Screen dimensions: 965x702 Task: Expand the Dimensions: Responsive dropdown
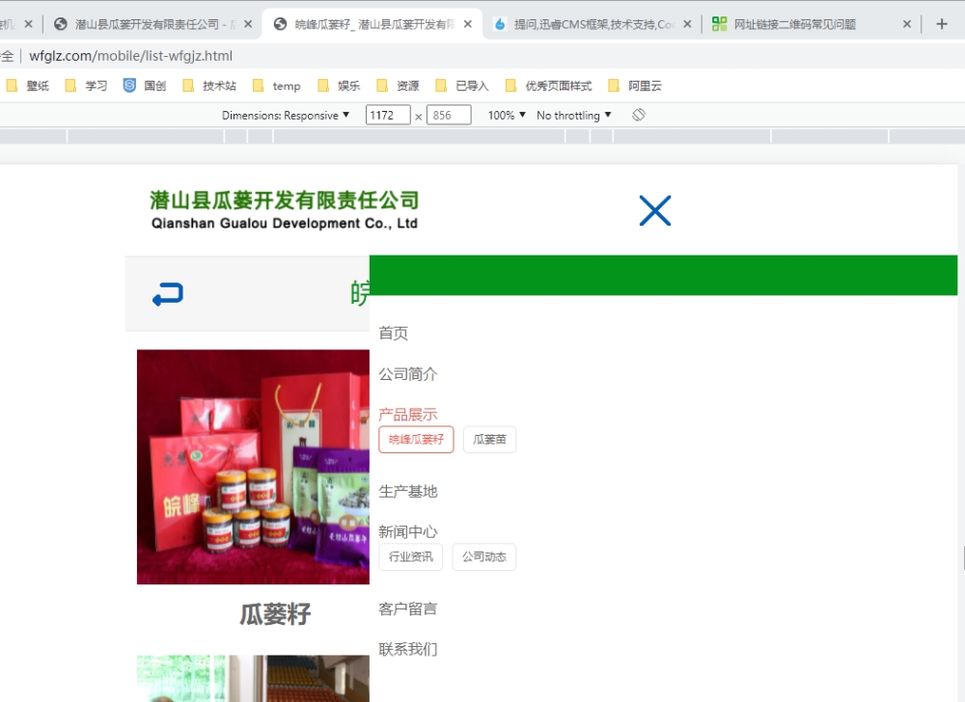[286, 115]
